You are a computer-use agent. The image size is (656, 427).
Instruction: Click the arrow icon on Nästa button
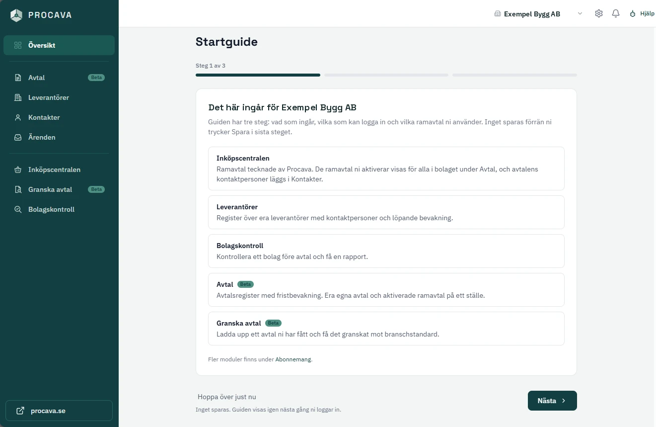(x=564, y=401)
